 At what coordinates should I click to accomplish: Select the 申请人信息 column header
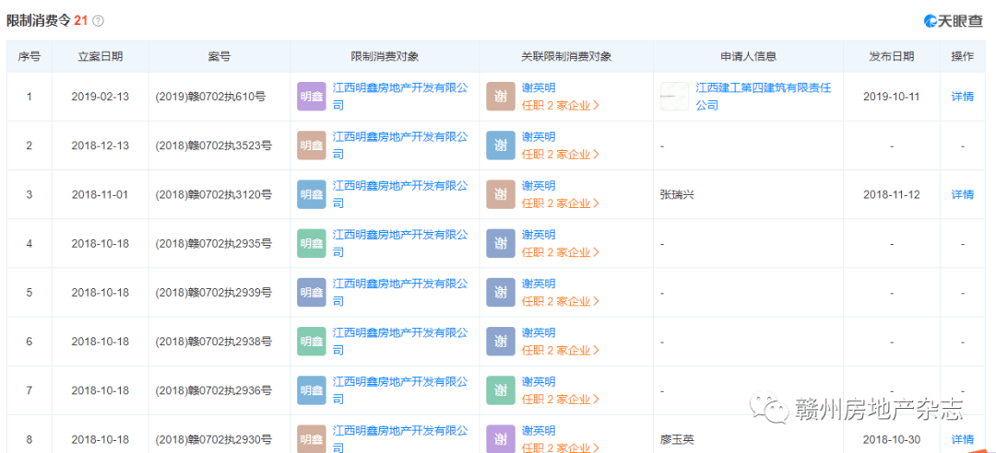click(748, 56)
